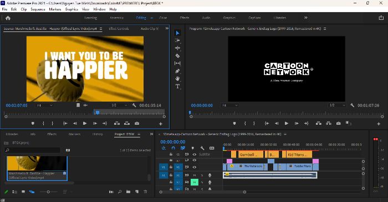
Task: Toggle V1 track lock
Action: (171, 167)
